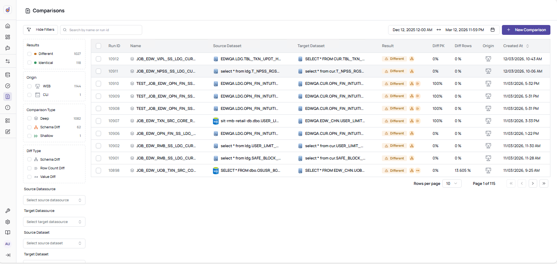Select the highlighted Comparisons icon in sidebar

7,96
